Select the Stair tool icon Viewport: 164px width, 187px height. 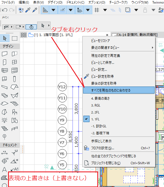[x=5, y=128]
